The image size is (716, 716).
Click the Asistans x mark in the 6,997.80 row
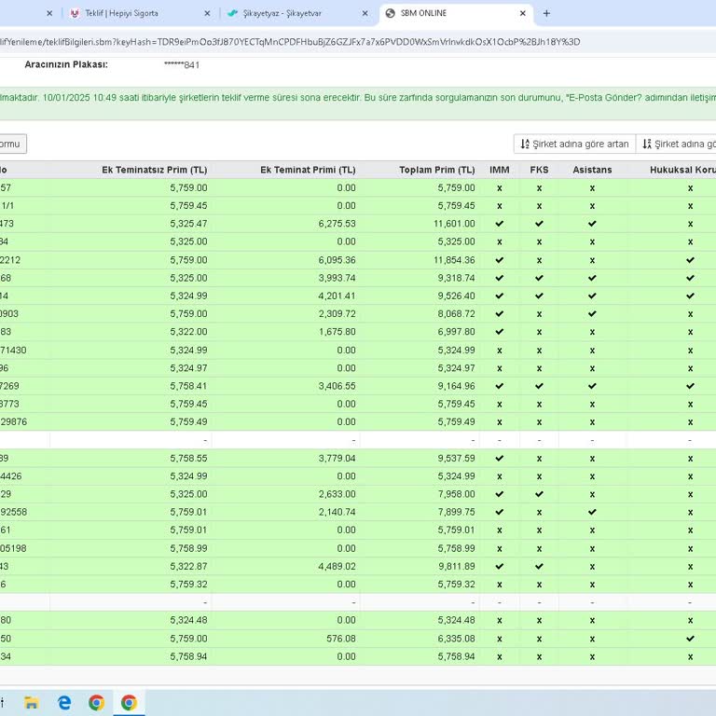tap(592, 332)
